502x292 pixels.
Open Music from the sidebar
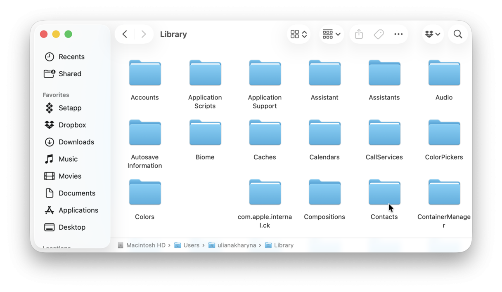pyautogui.click(x=67, y=159)
